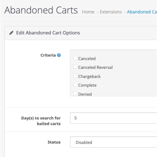The image size is (157, 157).
Task: Click the Canceled Reversal label text
Action: coord(95,67)
